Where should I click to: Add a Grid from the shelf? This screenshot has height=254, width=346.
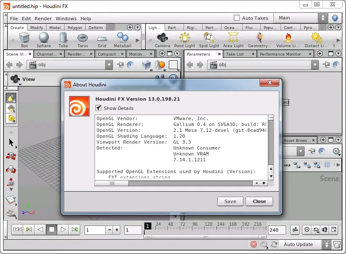coord(102,40)
